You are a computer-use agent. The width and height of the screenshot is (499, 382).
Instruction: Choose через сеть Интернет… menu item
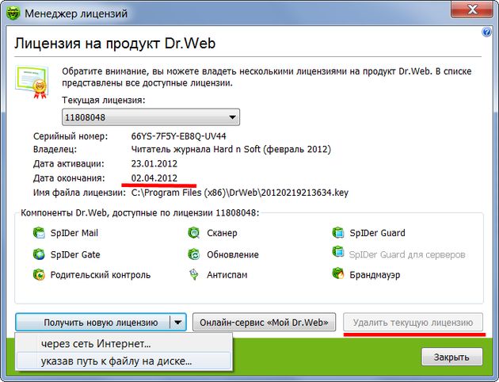(x=124, y=344)
